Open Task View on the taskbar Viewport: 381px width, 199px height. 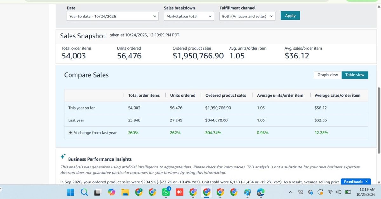[98, 192]
